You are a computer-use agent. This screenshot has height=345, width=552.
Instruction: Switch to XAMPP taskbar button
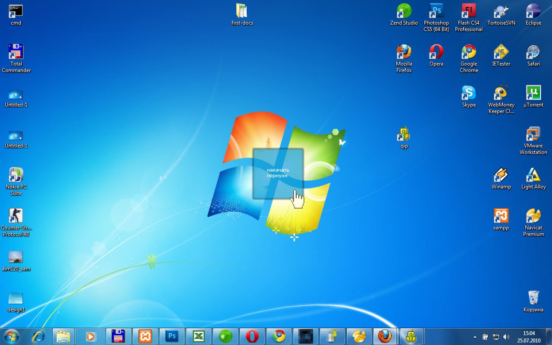pyautogui.click(x=145, y=336)
